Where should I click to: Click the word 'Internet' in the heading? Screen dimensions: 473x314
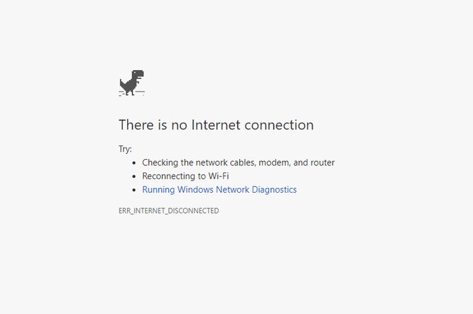[216, 125]
